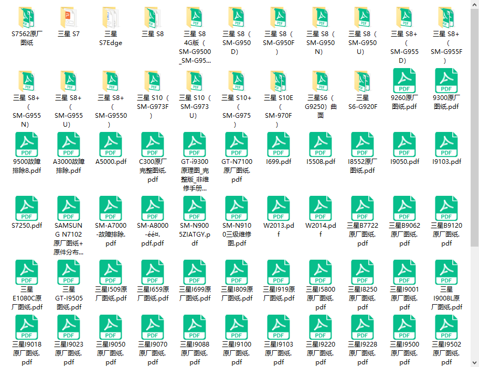
Task: Click the file name 三星I8250原厂图纸.pdf
Action: 363,298
